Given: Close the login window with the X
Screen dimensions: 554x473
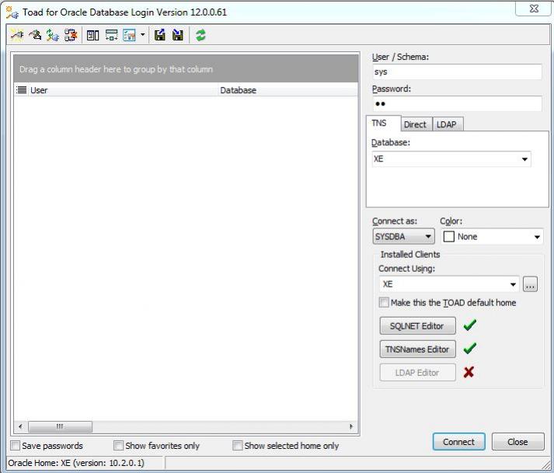Looking at the screenshot, I should coord(534,9).
